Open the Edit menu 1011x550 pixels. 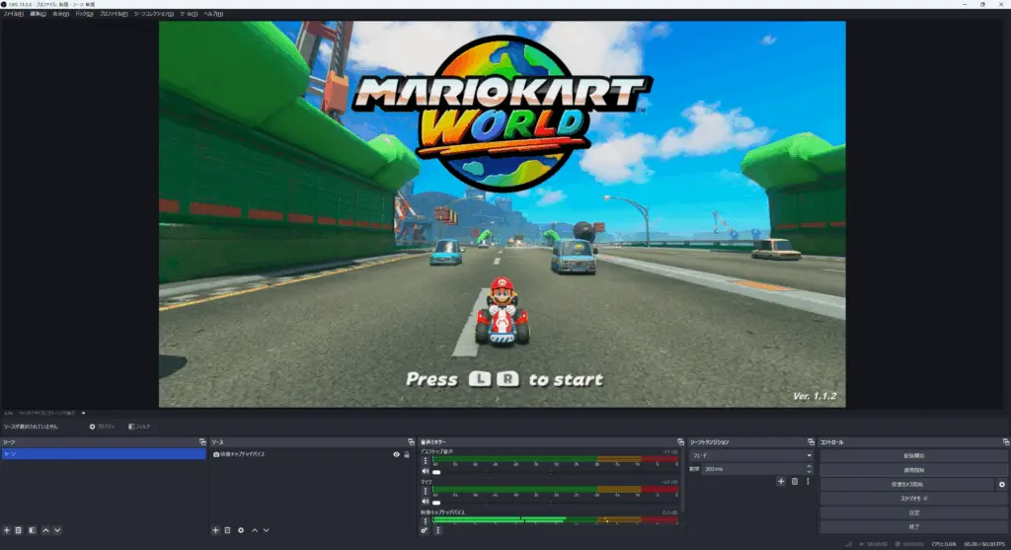point(39,14)
